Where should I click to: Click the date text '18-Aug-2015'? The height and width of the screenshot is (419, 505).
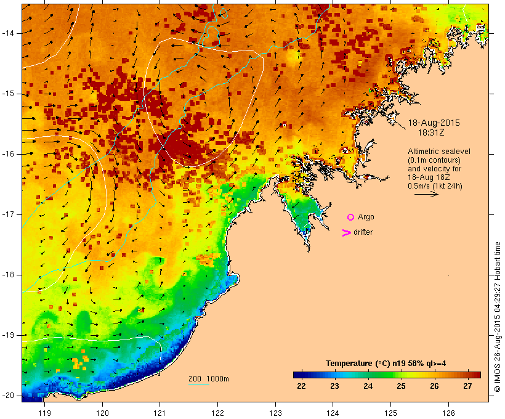(x=434, y=123)
